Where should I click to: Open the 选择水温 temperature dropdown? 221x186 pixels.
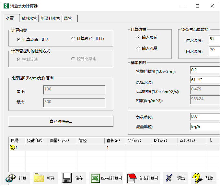point(205,80)
